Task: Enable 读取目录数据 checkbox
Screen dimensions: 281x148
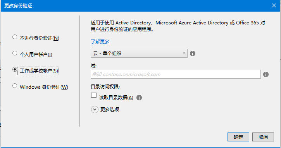Action: tap(94, 95)
